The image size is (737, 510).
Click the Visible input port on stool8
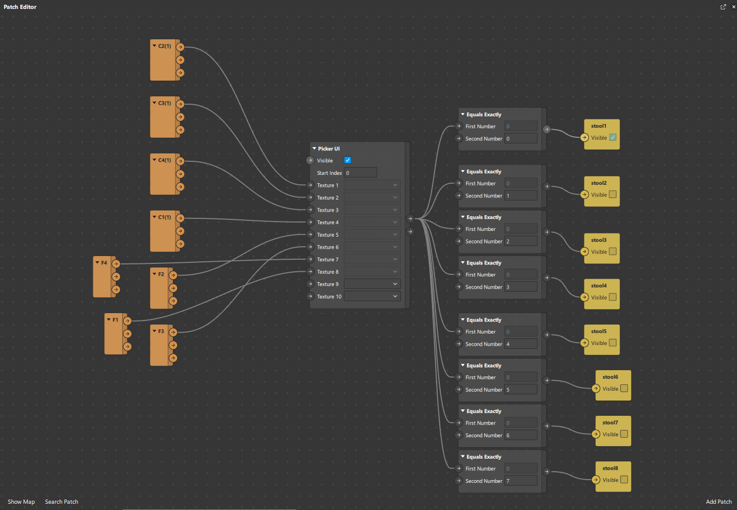point(596,480)
